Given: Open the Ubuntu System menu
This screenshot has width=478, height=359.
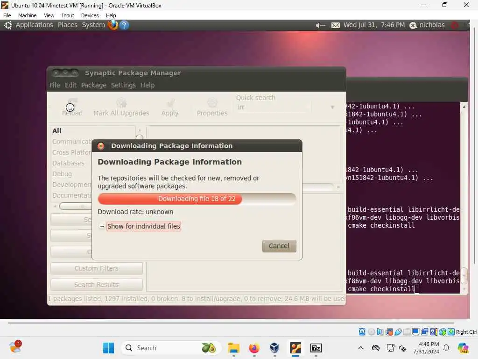Looking at the screenshot, I should pyautogui.click(x=93, y=25).
